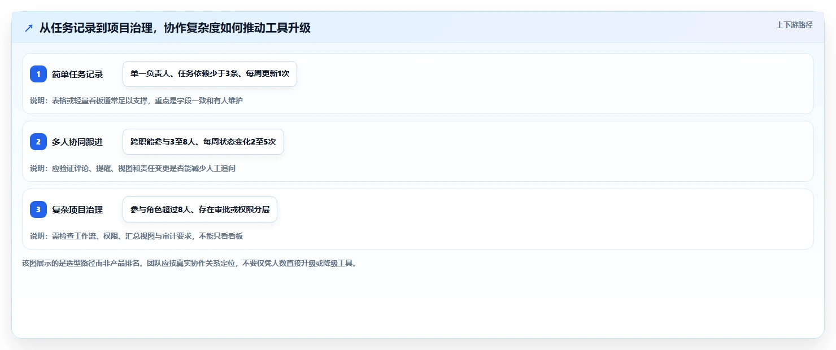Viewport: 836px width, 350px height.
Task: Click the arrow icon beside the main title
Action: tap(29, 28)
